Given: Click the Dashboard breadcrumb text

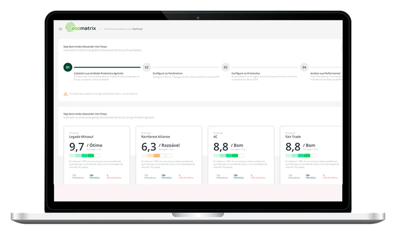Looking at the screenshot, I should [x=137, y=29].
